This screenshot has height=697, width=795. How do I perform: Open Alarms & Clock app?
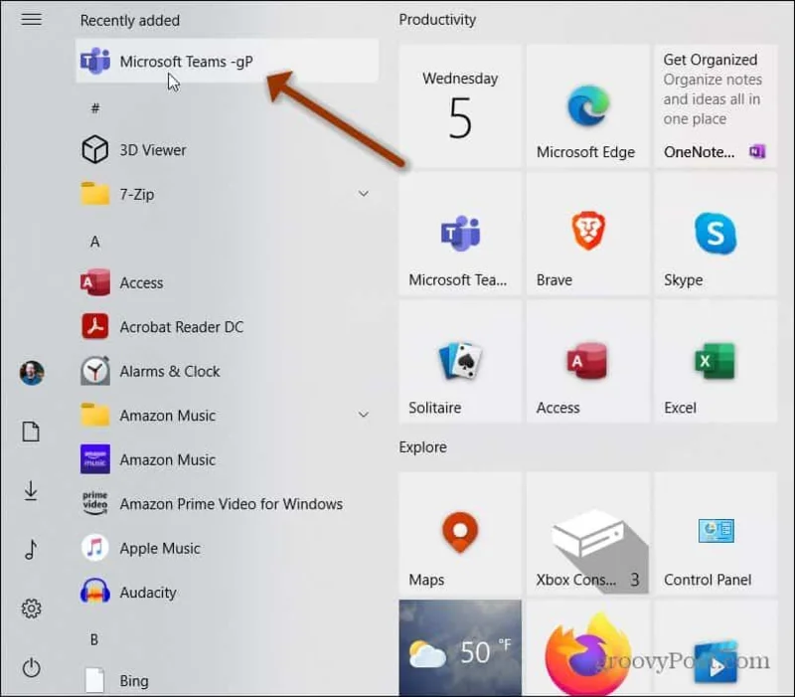(x=227, y=371)
